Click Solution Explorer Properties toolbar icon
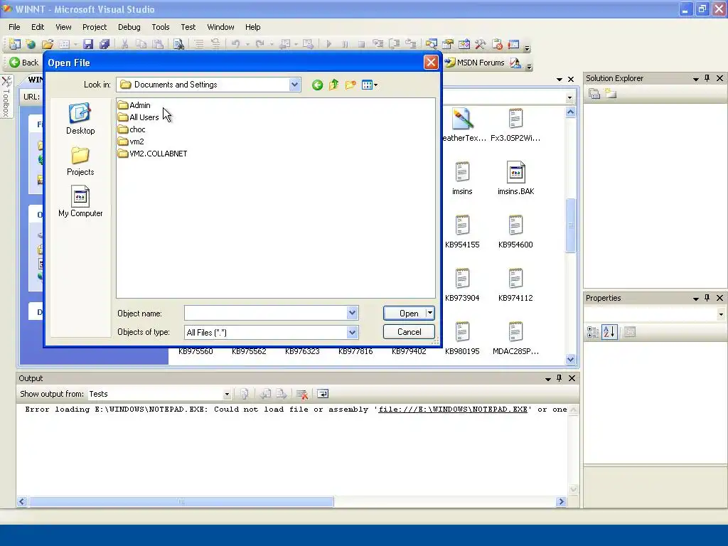The image size is (728, 546). (594, 94)
